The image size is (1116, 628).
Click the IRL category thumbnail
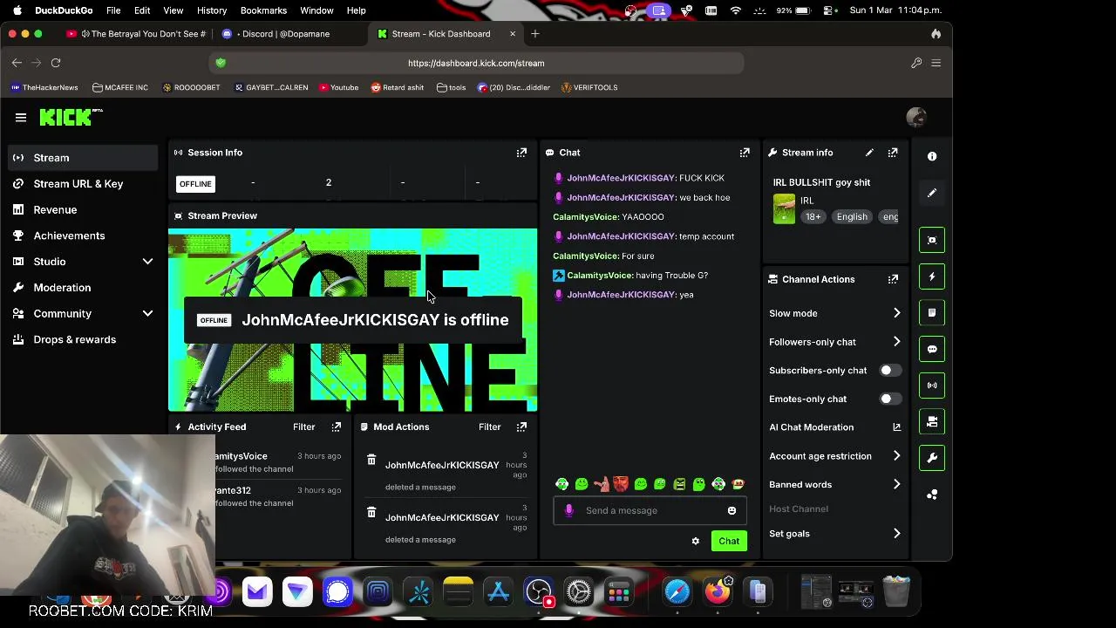pyautogui.click(x=784, y=208)
